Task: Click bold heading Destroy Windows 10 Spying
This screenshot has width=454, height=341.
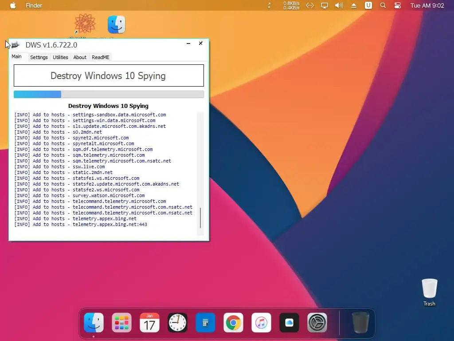Action: point(108,106)
